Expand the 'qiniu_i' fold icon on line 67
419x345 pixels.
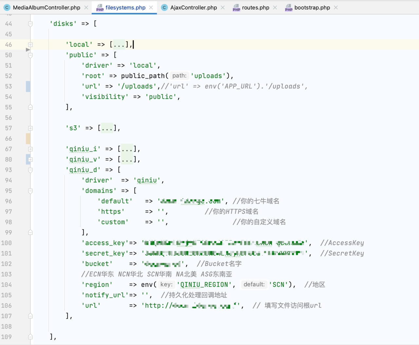(30, 149)
